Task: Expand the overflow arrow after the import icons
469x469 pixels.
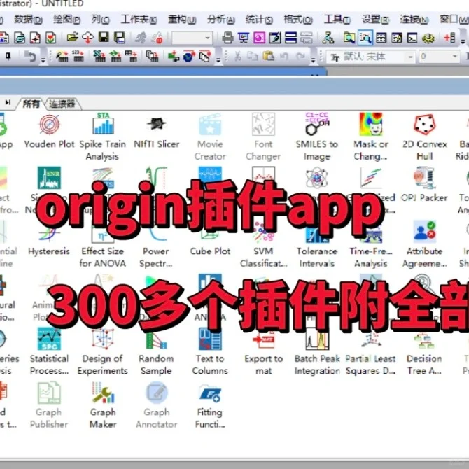Action: 218,59
